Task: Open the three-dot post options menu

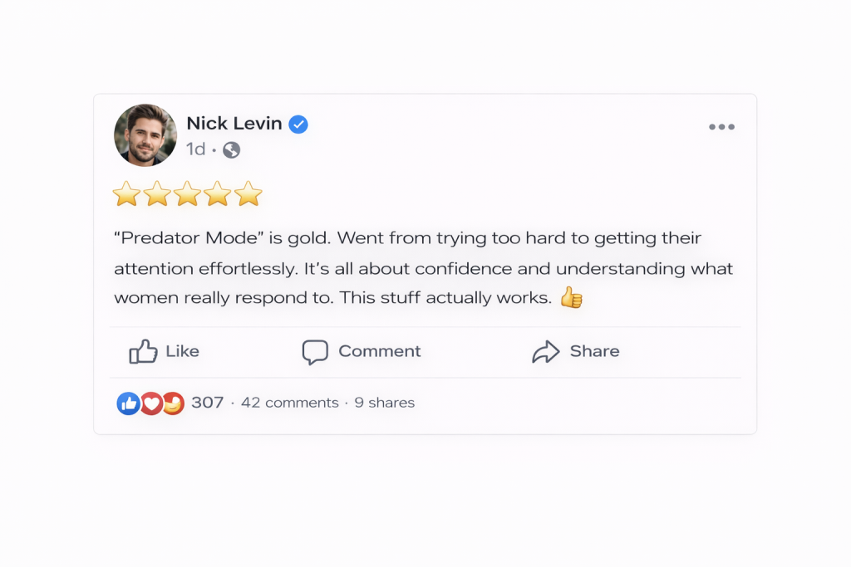Action: pos(721,127)
